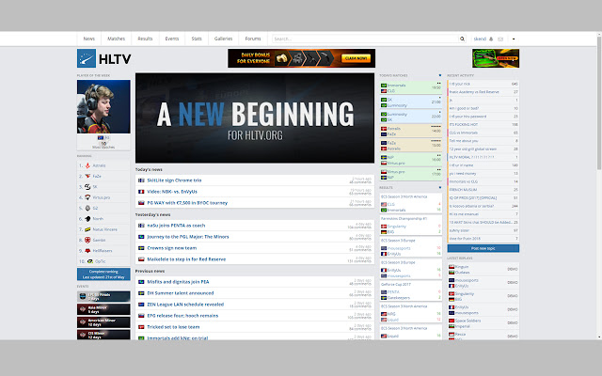602x376 pixels.
Task: Open 'fnatic Academy vs Red Reserve' forum thread
Action: coord(483,92)
